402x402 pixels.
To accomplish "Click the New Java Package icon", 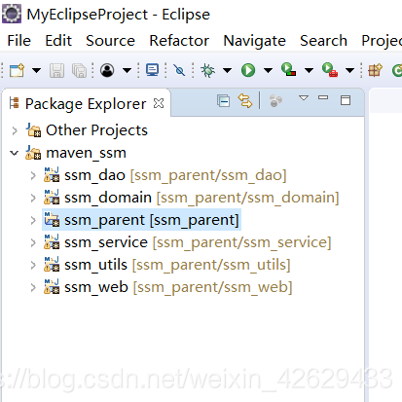I will [375, 70].
